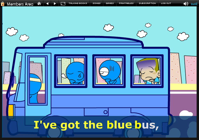This screenshot has height=140, width=199.
Task: Click the bus's yellow headlight
Action: click(x=11, y=111)
